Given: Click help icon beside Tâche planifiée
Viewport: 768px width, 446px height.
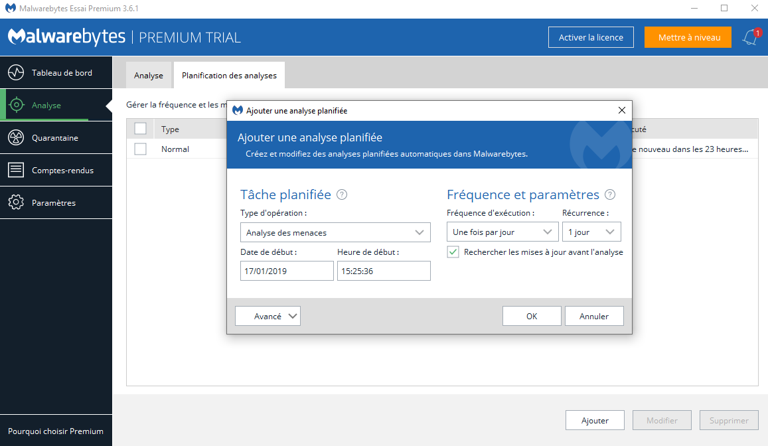Looking at the screenshot, I should coord(342,194).
